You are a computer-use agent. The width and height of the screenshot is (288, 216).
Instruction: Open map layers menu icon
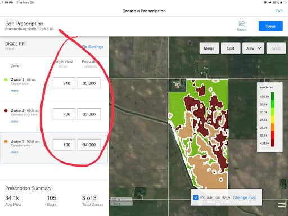[282, 205]
